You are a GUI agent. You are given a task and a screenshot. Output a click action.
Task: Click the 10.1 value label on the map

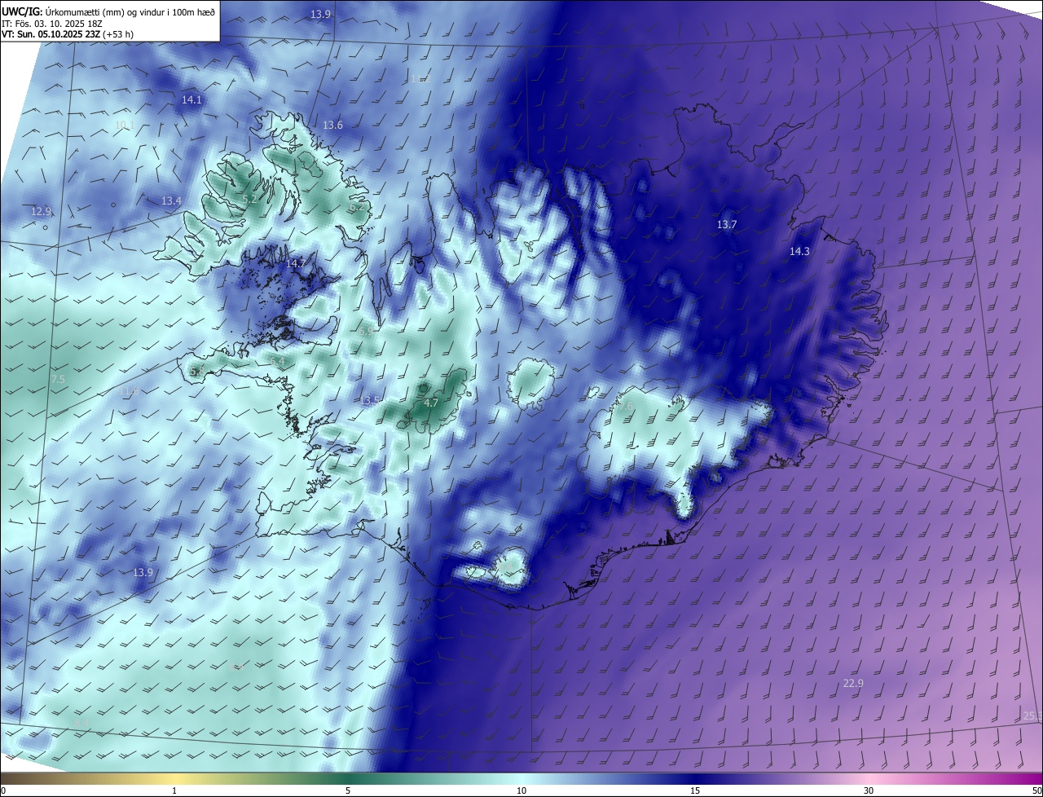[x=124, y=125]
